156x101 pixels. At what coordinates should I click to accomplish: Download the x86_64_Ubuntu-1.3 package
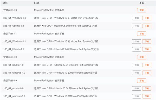(147, 26)
